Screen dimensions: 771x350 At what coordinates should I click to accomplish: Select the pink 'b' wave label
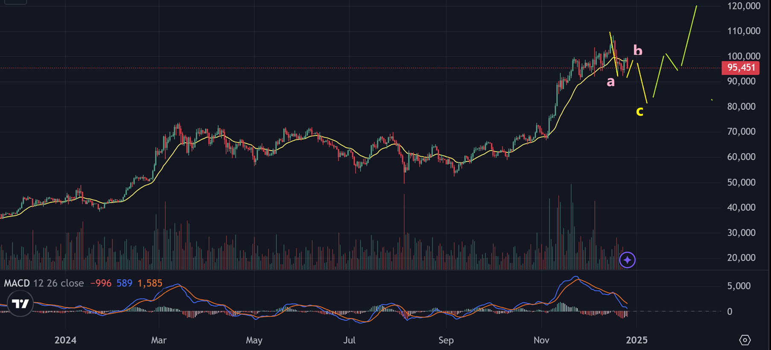click(x=637, y=50)
